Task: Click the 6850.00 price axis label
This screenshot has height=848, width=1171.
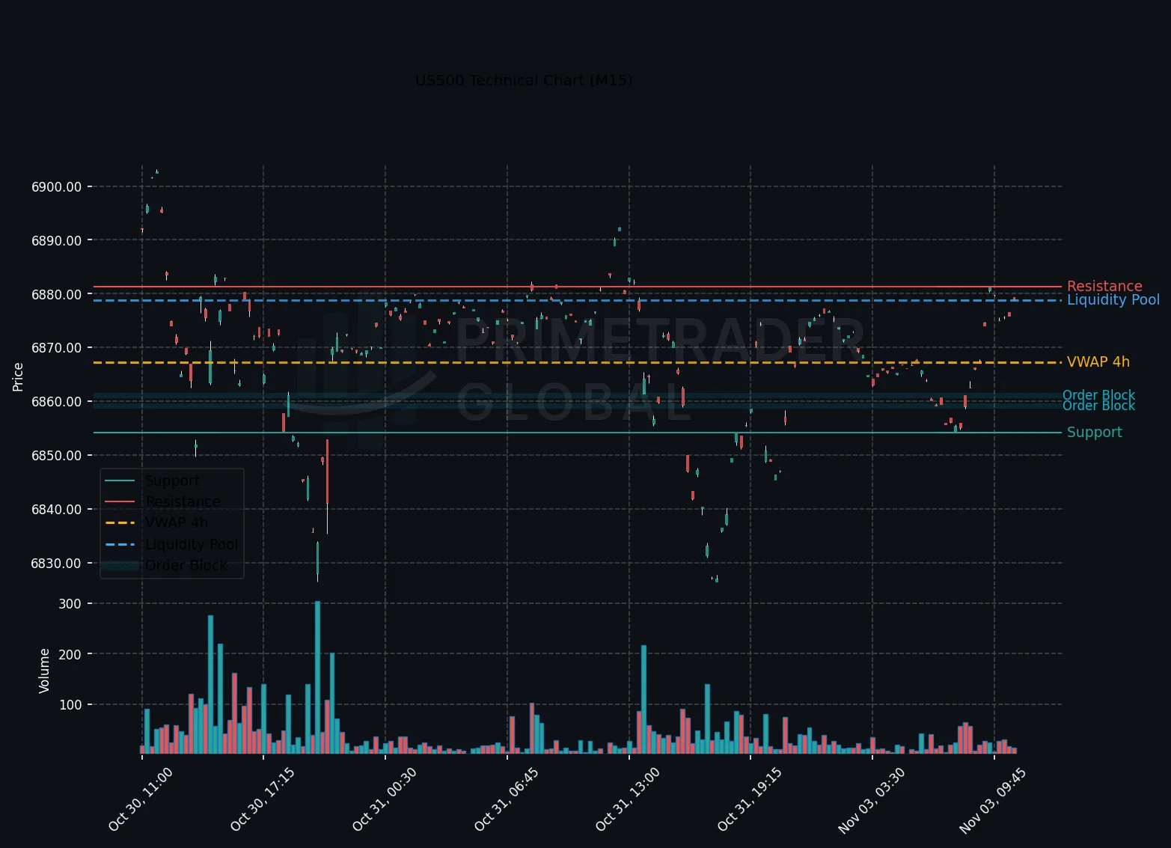Action: click(x=57, y=456)
